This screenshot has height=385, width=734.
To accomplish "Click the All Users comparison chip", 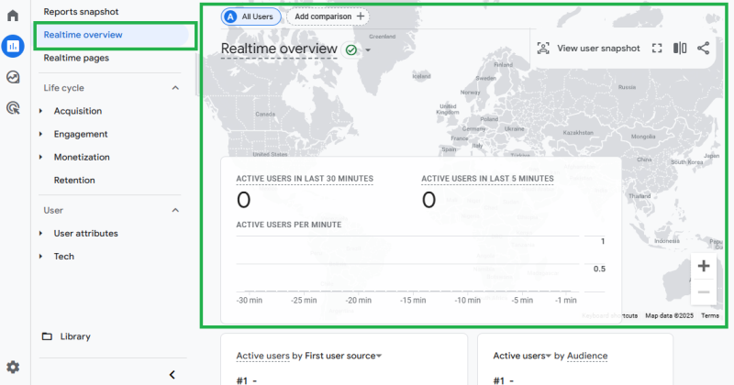I will 250,16.
